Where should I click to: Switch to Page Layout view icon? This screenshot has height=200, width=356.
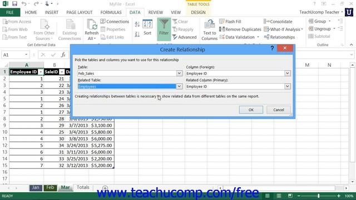[x=279, y=196]
